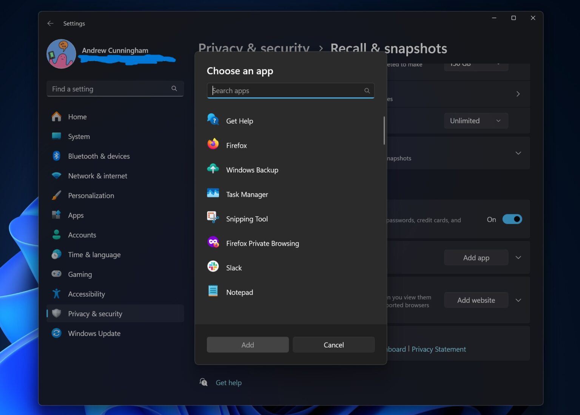This screenshot has height=415, width=580.
Task: Open the Privacy Statement link
Action: (x=438, y=349)
